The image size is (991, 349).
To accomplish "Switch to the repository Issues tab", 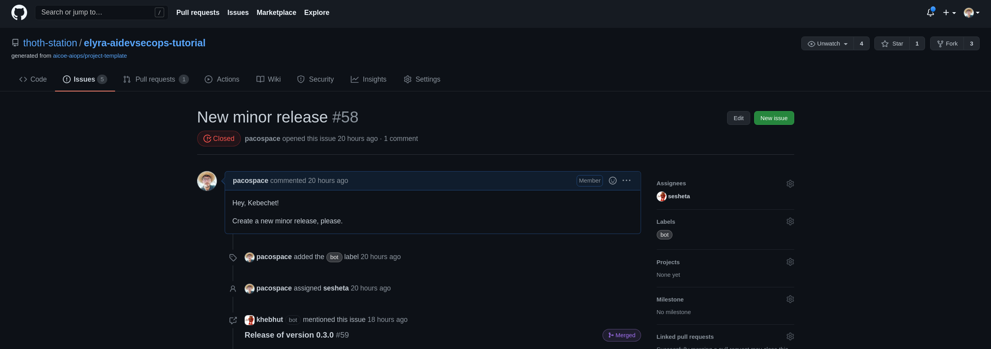I will point(85,79).
